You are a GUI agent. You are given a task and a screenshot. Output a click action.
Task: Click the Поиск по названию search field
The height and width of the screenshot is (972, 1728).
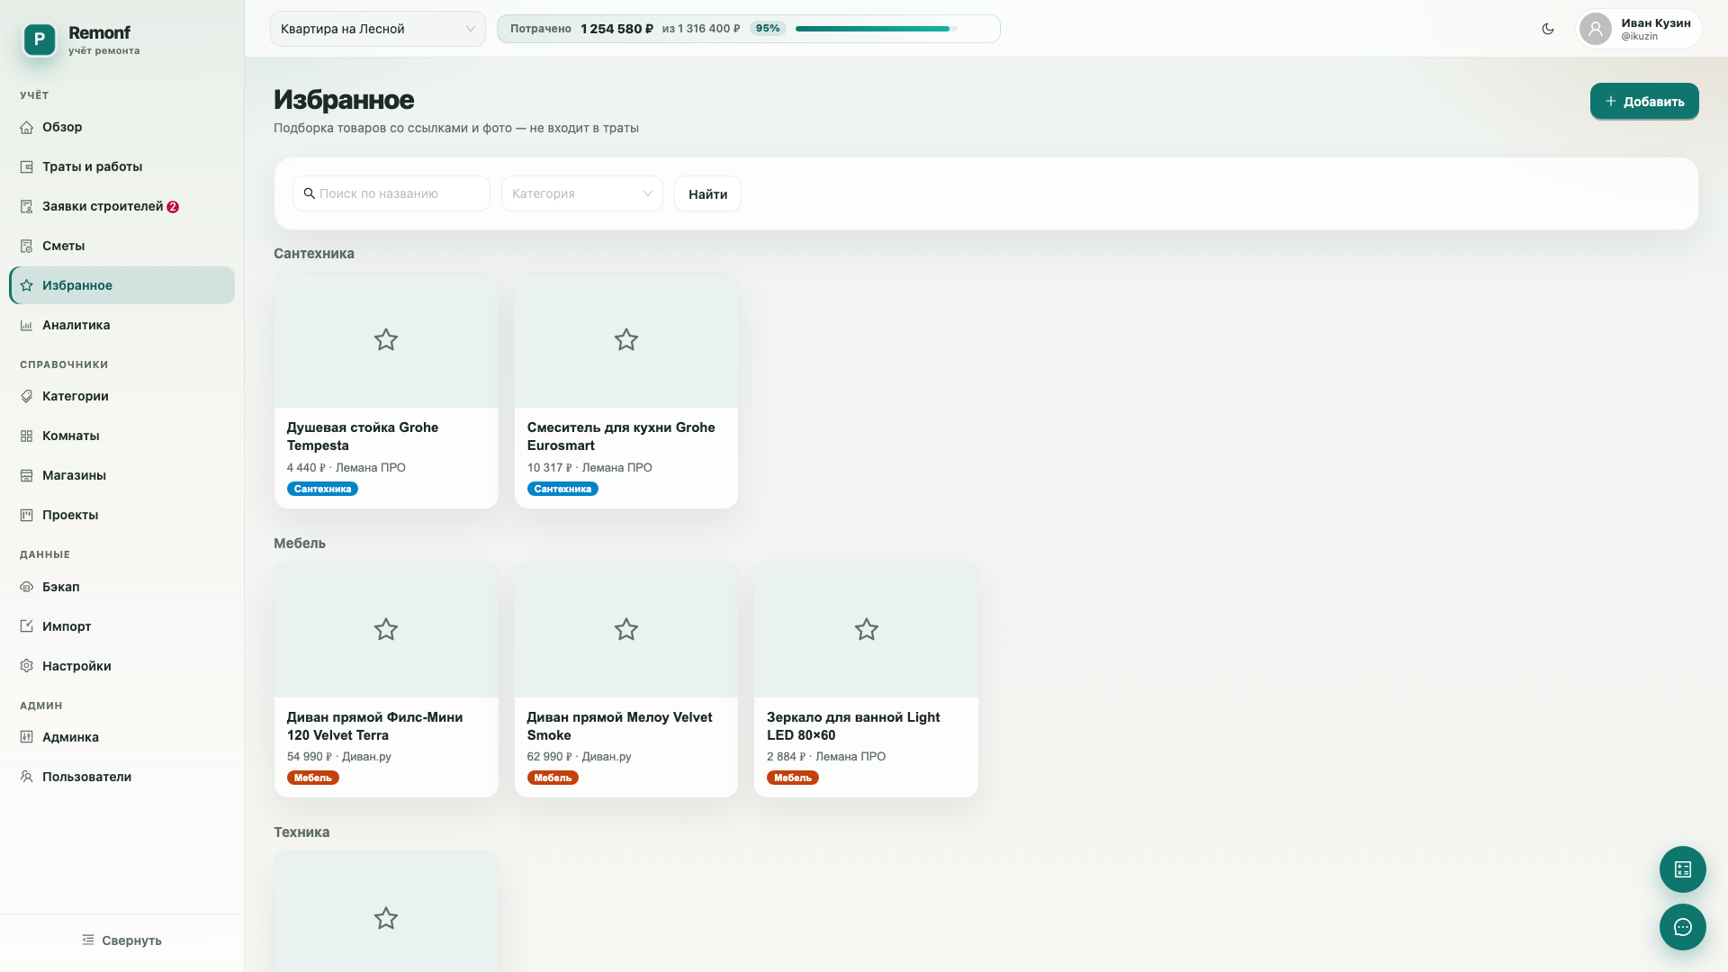coord(391,193)
